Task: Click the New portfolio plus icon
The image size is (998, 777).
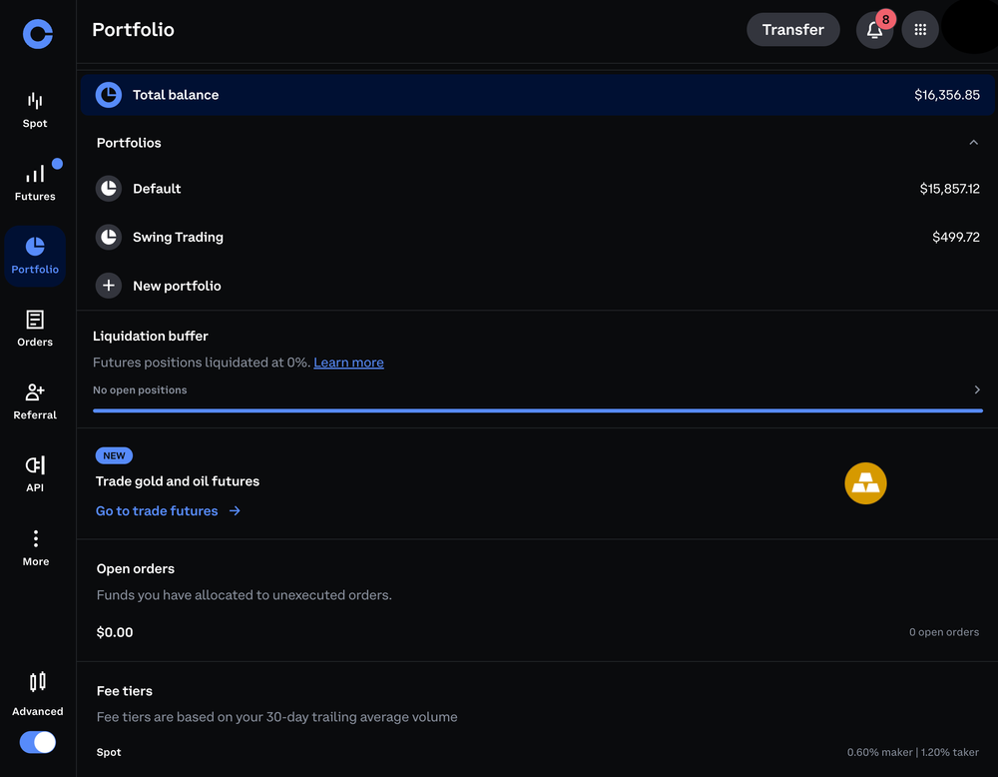Action: click(x=108, y=286)
